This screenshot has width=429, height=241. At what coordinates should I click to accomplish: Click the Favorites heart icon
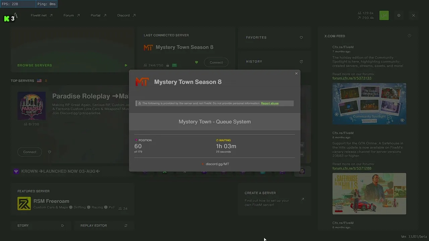tap(301, 37)
